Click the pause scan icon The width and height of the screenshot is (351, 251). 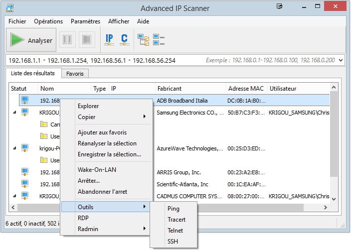point(67,39)
